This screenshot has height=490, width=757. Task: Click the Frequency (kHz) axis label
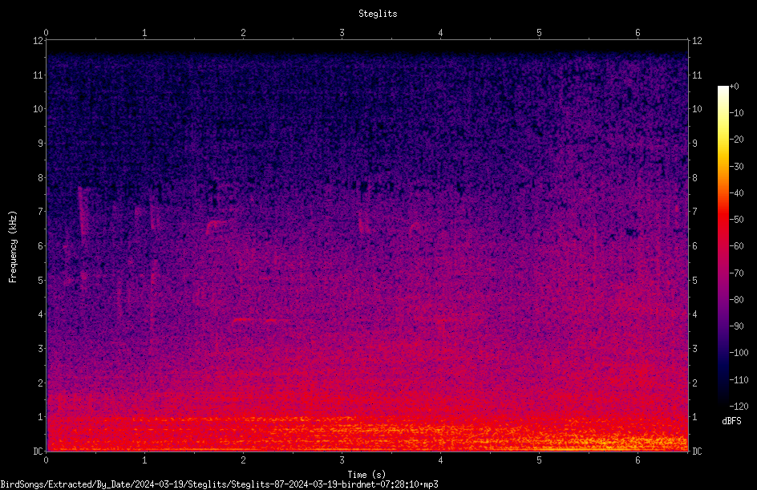pyautogui.click(x=13, y=247)
